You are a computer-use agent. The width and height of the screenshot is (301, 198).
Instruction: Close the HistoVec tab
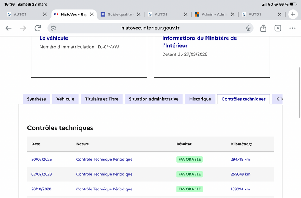click(91, 14)
